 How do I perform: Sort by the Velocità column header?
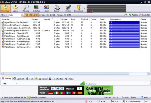pyautogui.click(x=46, y=19)
